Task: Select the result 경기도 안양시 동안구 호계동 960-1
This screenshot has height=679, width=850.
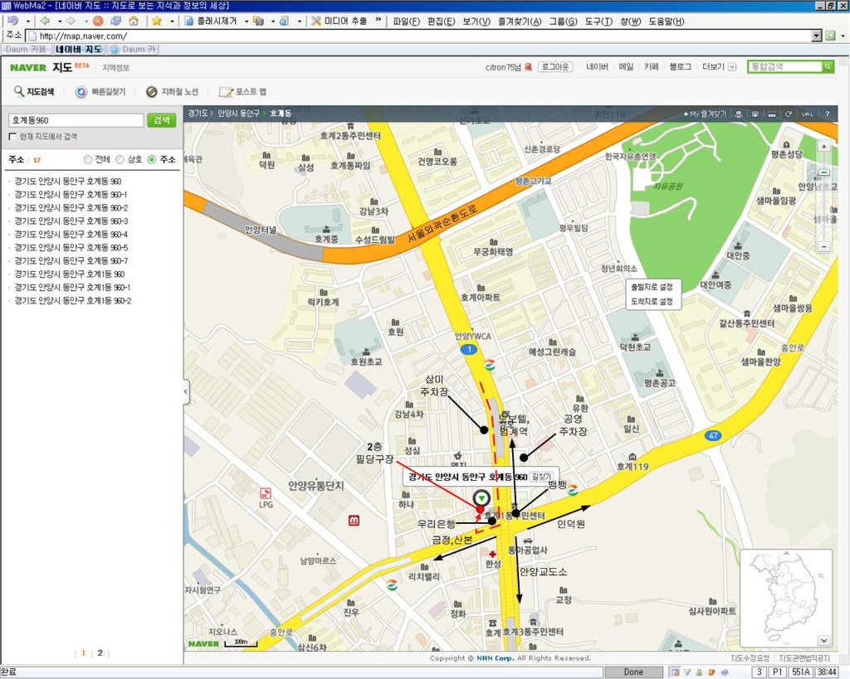Action: click(x=71, y=194)
